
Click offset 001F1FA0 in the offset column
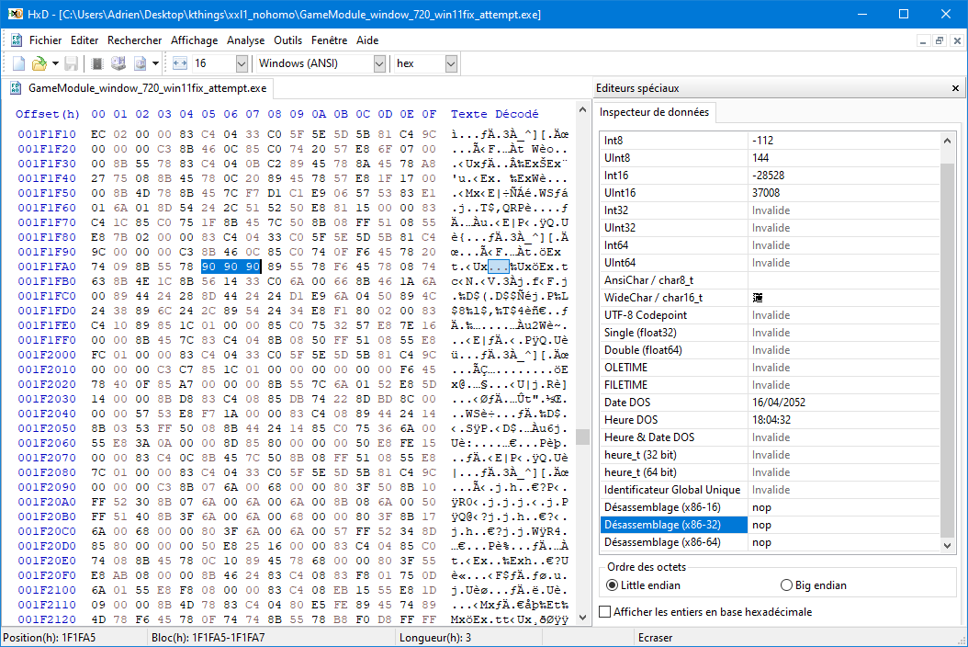pyautogui.click(x=47, y=267)
